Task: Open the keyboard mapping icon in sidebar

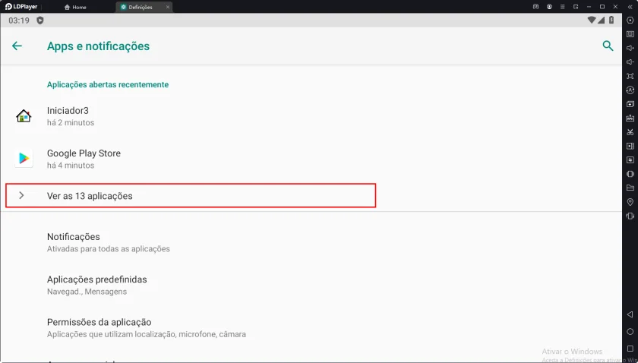Action: click(x=630, y=35)
